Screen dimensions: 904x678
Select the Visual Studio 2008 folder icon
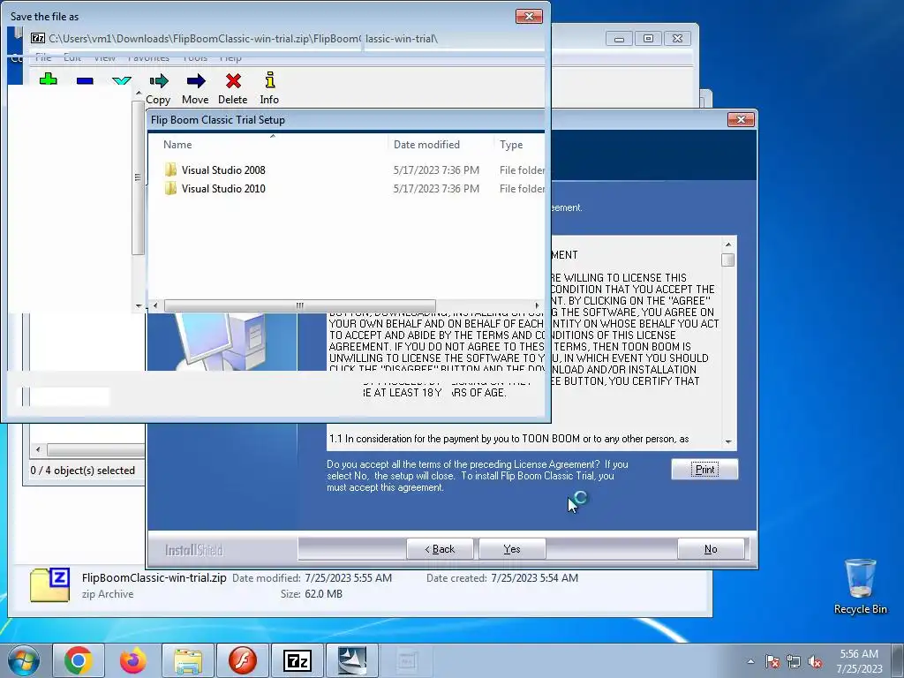pos(170,169)
